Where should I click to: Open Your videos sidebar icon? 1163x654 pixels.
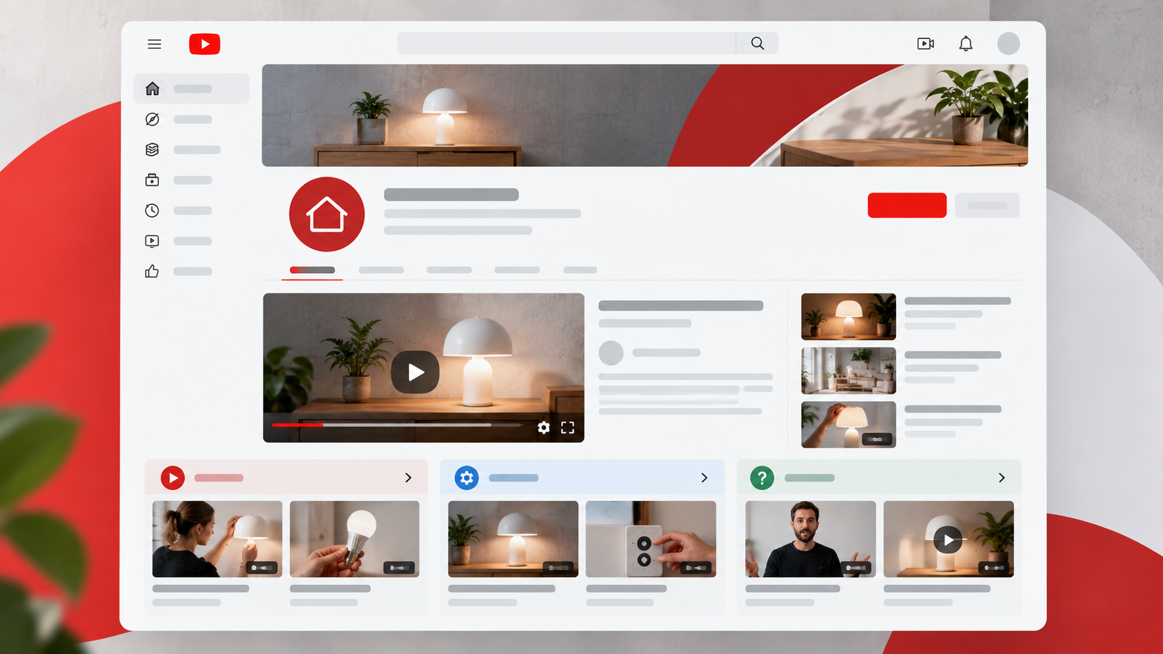(x=152, y=241)
